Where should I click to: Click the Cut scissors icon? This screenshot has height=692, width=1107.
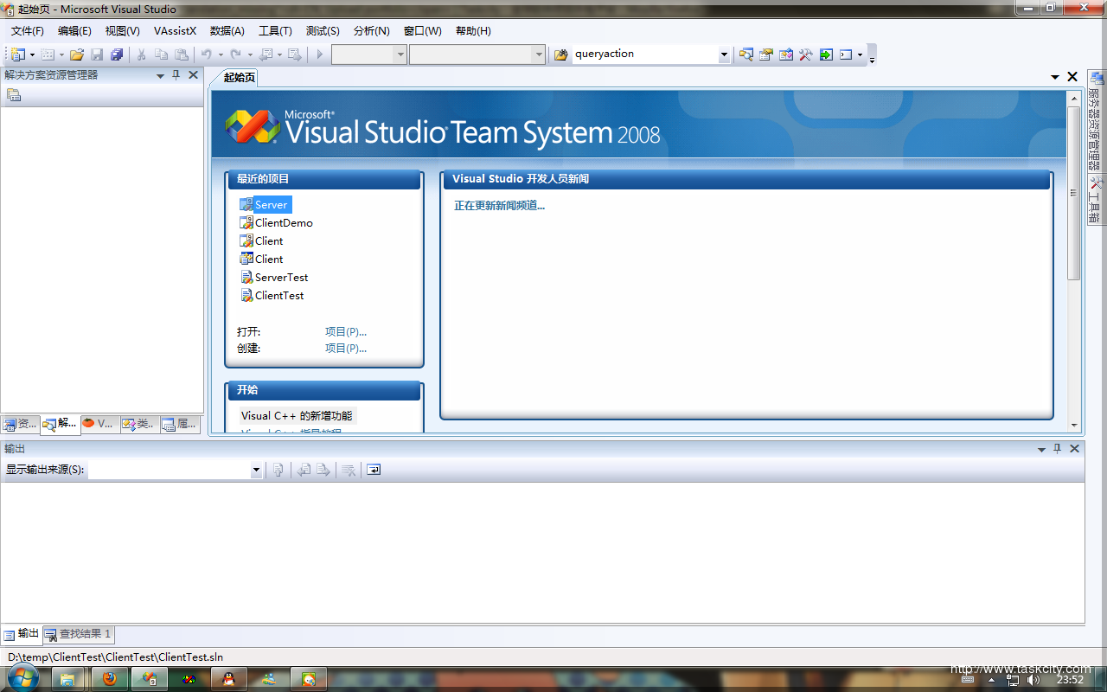(x=141, y=54)
